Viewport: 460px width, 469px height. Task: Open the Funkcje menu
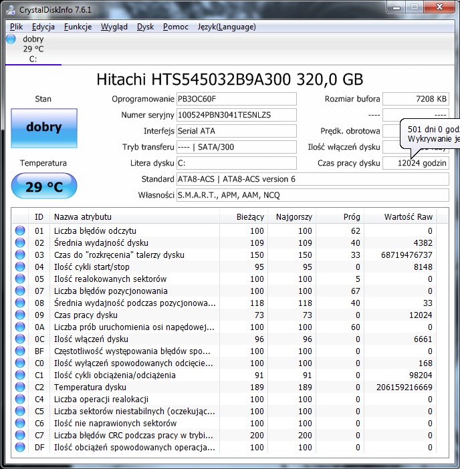pos(78,27)
